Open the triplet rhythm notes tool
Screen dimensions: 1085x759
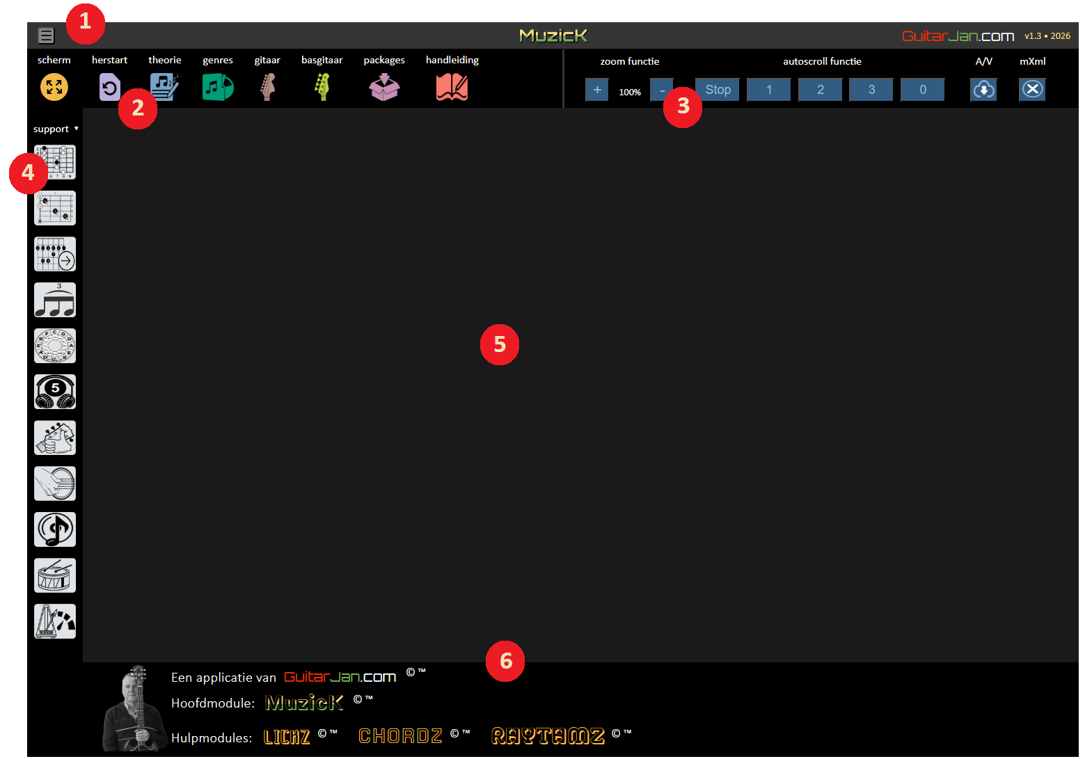pos(55,300)
